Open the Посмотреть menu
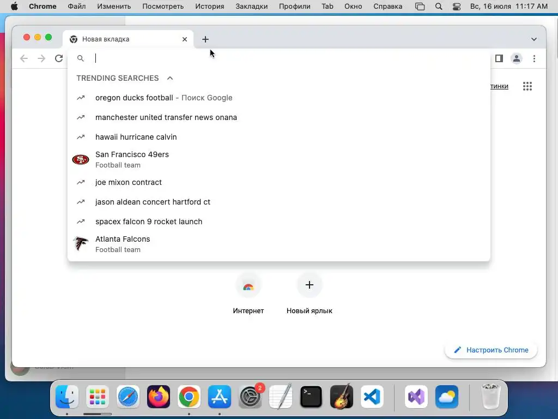The width and height of the screenshot is (558, 419). coord(163,6)
